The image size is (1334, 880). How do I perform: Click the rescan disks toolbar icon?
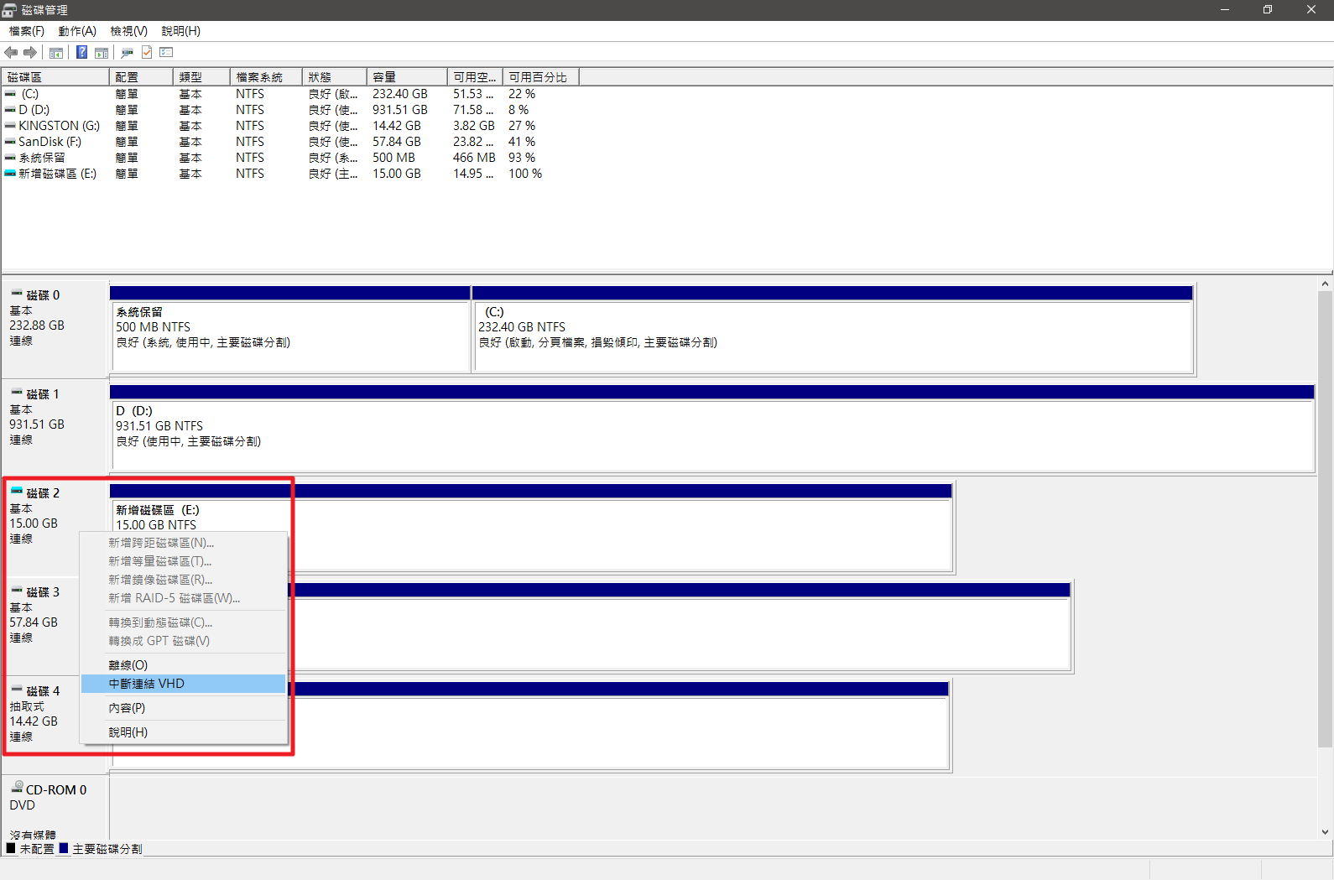pyautogui.click(x=127, y=53)
